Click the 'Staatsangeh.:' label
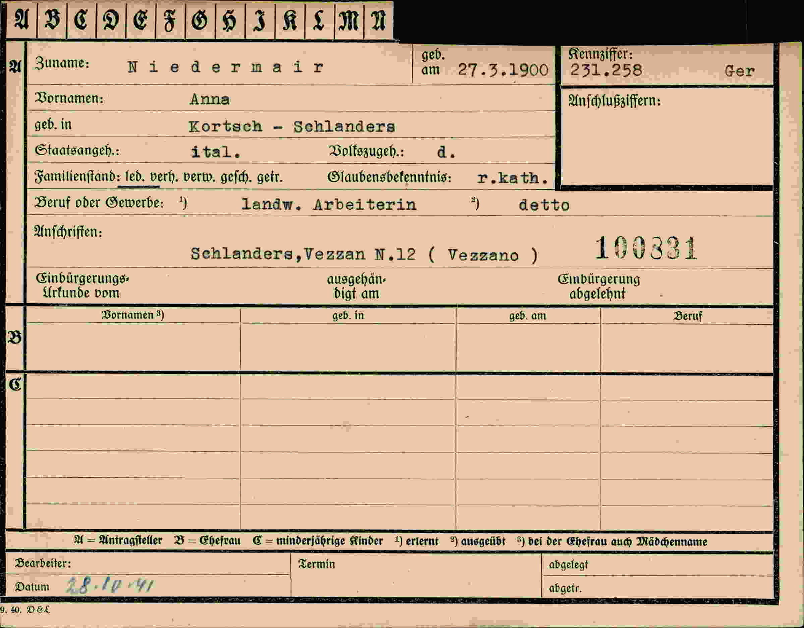Viewport: 804px width, 628px height. tap(77, 150)
